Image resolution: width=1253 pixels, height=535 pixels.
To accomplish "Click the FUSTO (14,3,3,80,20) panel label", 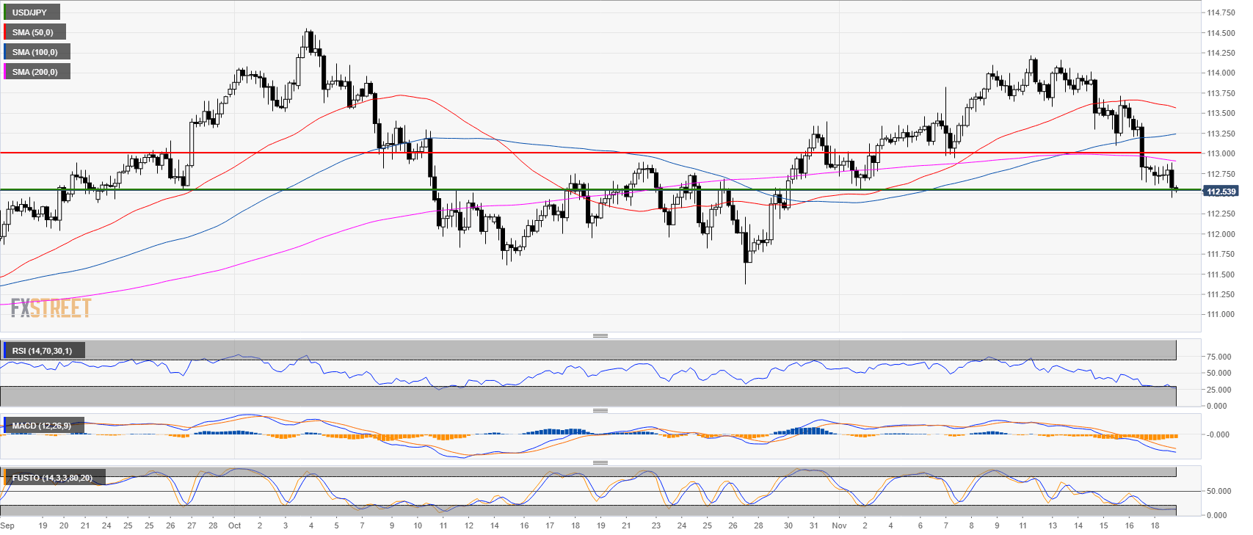I will click(52, 478).
